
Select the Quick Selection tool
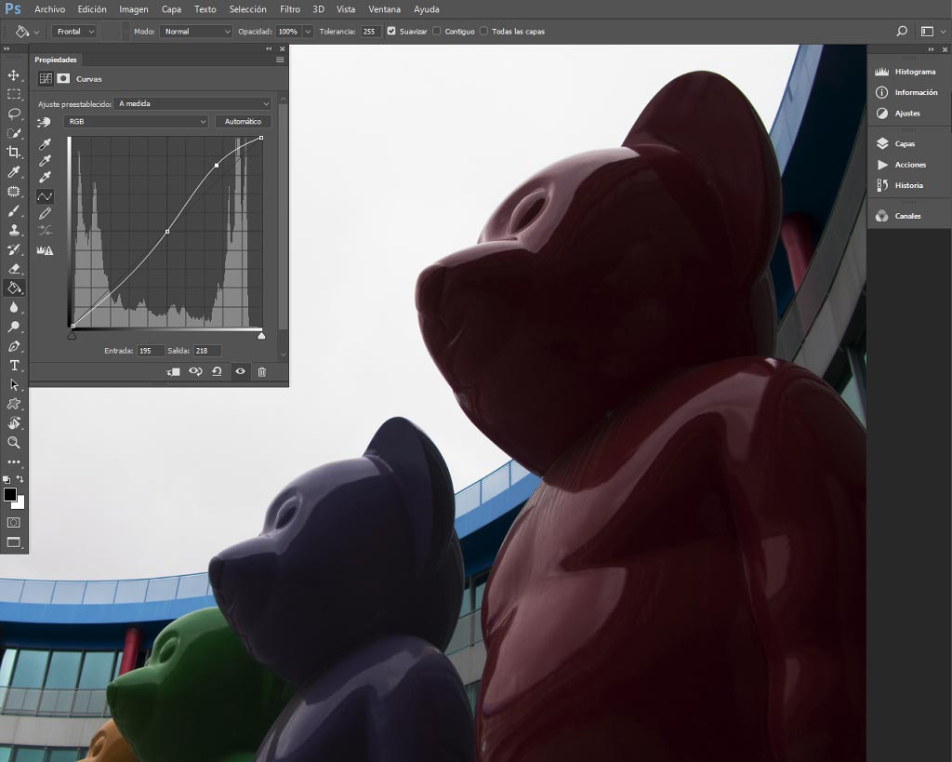13,134
